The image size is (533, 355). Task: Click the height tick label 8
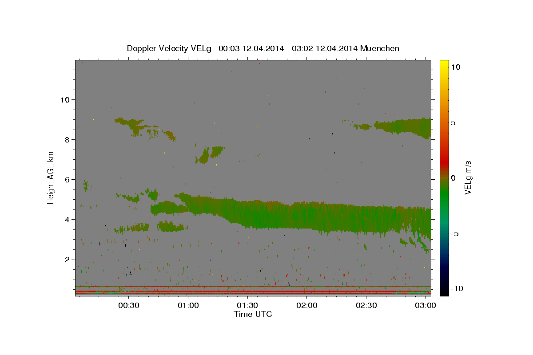[x=66, y=139]
